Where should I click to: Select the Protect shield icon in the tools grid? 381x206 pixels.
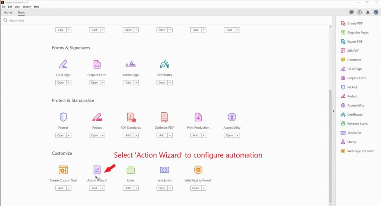pyautogui.click(x=63, y=117)
